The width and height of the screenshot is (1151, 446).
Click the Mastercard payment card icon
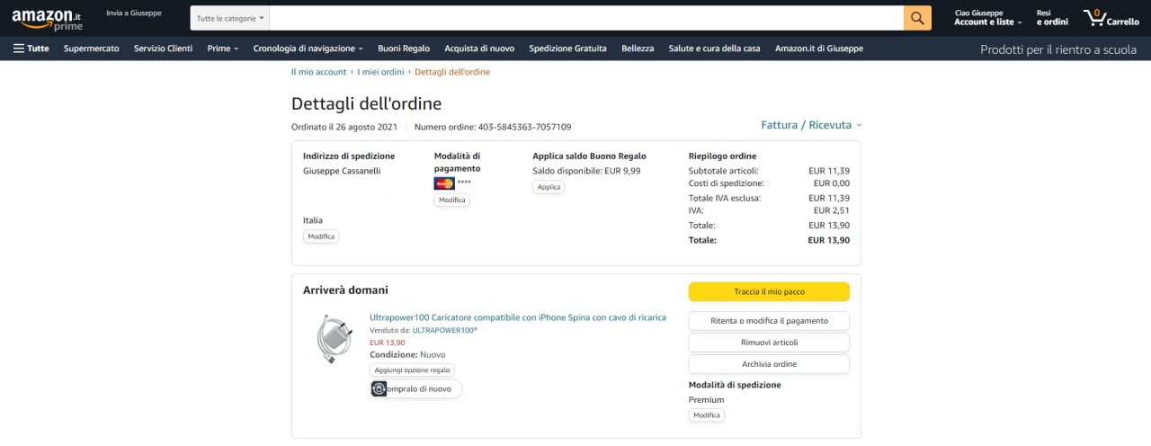point(443,183)
